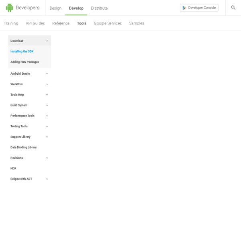Expand the Testing Tools chevron
This screenshot has height=241, width=241.
point(47,127)
